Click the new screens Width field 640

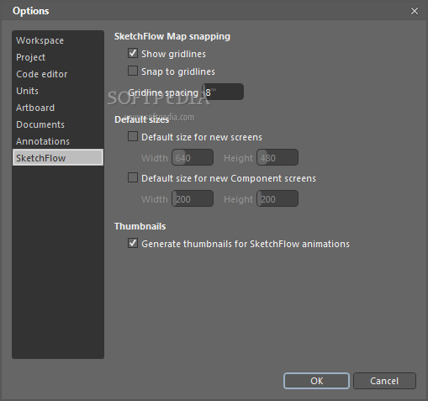[193, 157]
